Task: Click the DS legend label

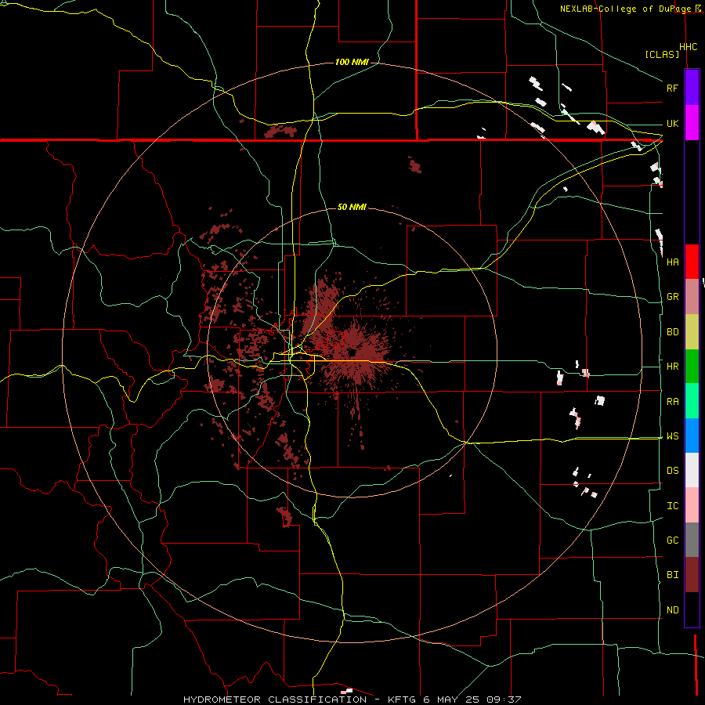Action: click(672, 471)
